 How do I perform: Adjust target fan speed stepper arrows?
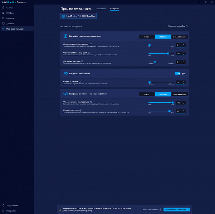coord(184,111)
